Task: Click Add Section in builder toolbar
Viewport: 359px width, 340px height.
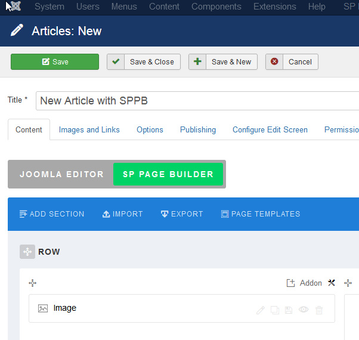Action: 52,214
